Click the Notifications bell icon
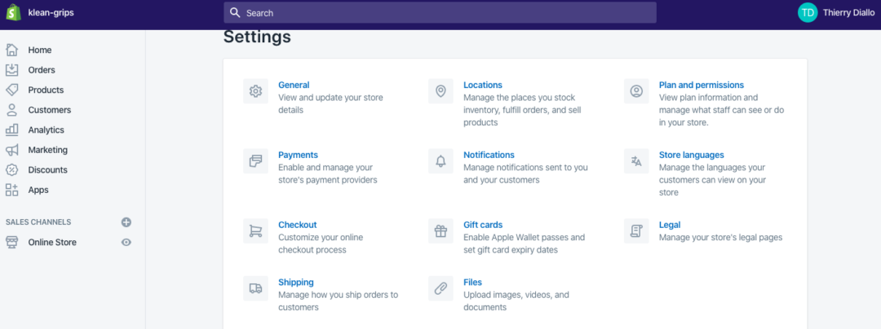Image resolution: width=881 pixels, height=329 pixels. pyautogui.click(x=440, y=161)
